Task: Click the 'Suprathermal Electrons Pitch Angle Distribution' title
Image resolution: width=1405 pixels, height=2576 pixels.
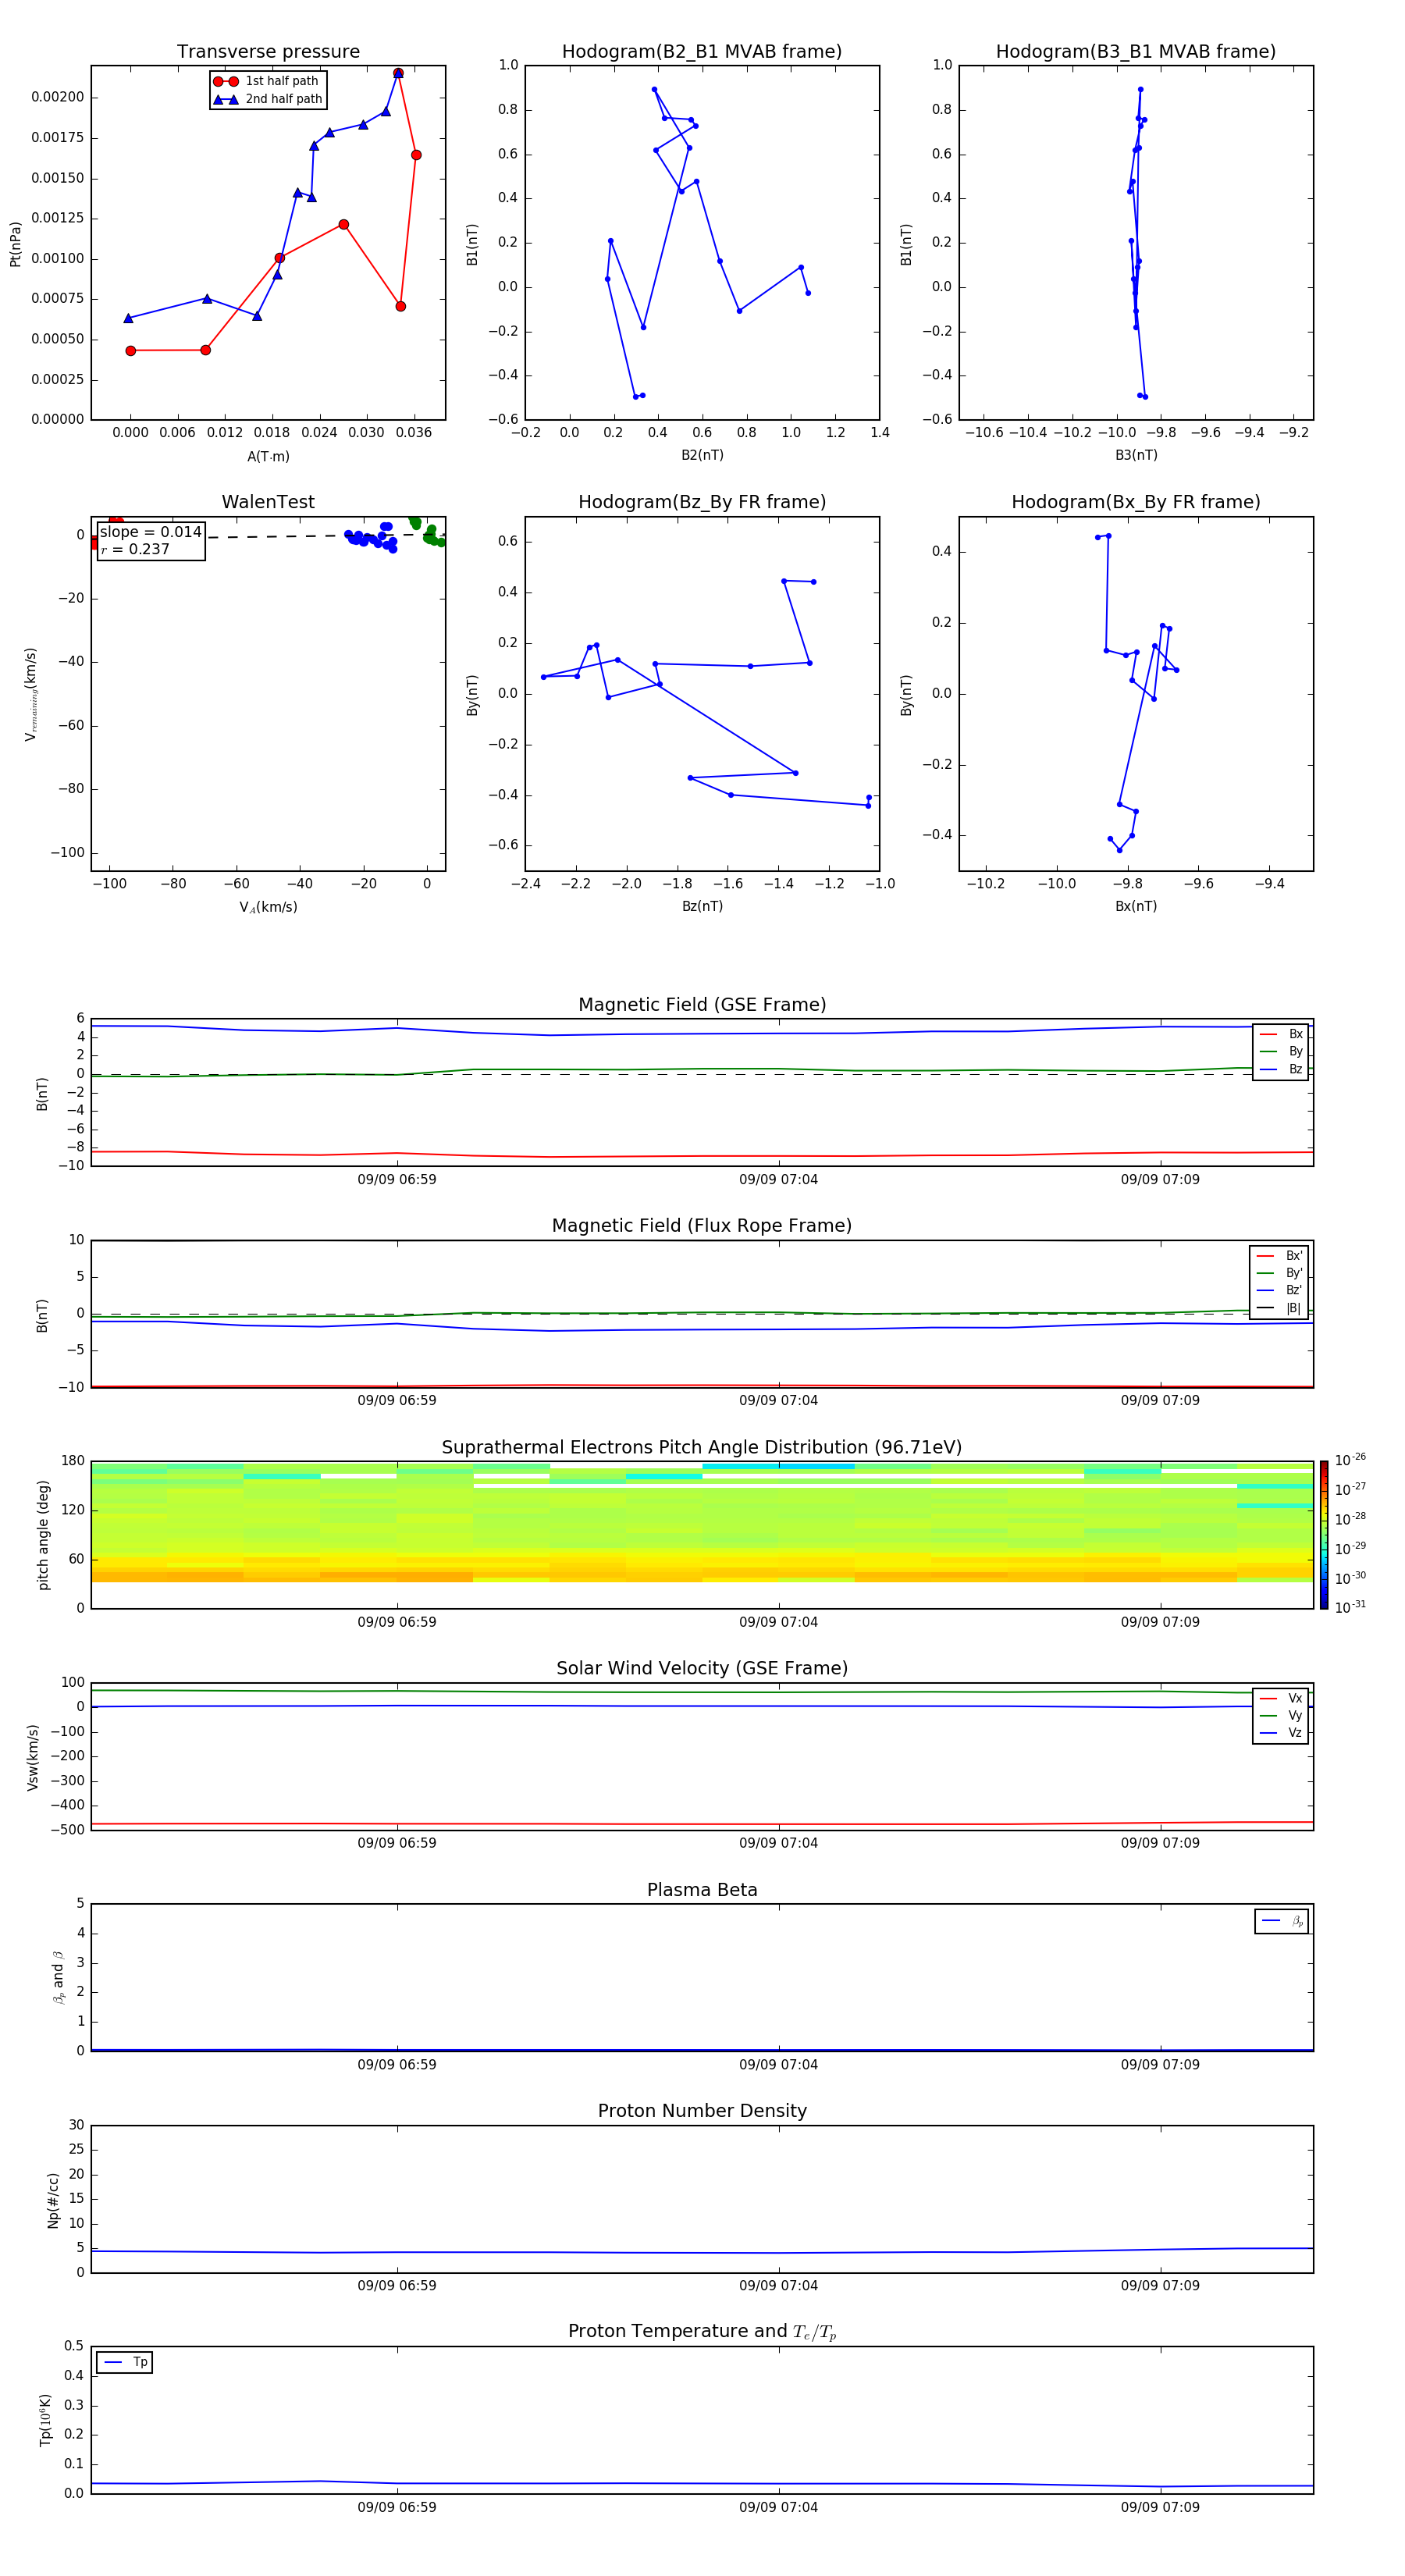Action: [702, 1447]
